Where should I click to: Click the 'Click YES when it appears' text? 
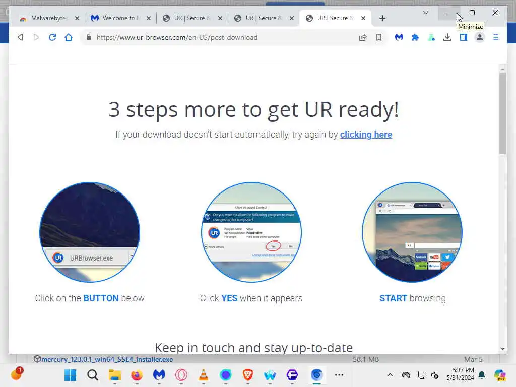(x=251, y=298)
